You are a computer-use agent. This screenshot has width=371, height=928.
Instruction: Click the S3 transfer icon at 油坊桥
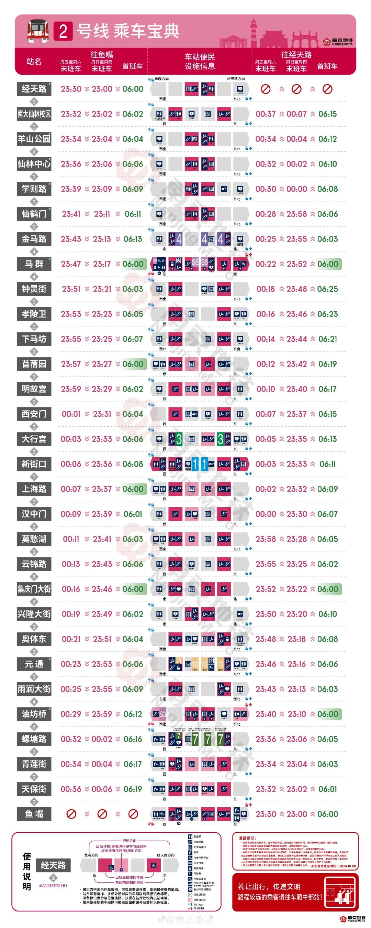[159, 714]
